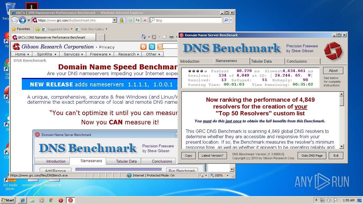Open media player icon on taskbar
Image resolution: width=363 pixels, height=204 pixels.
click(x=42, y=200)
